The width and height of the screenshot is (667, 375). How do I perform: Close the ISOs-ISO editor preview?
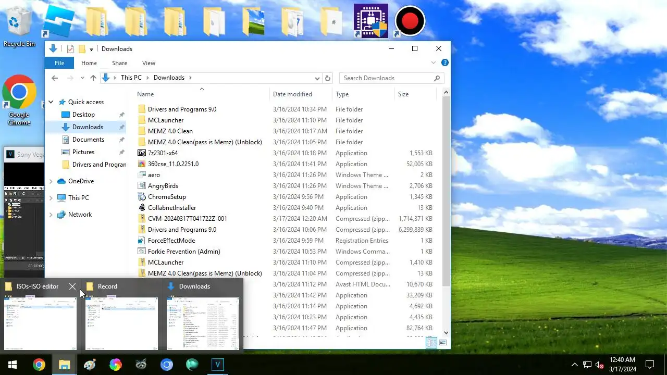point(72,286)
